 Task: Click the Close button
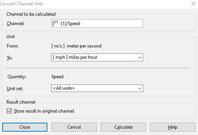pyautogui.click(x=25, y=127)
